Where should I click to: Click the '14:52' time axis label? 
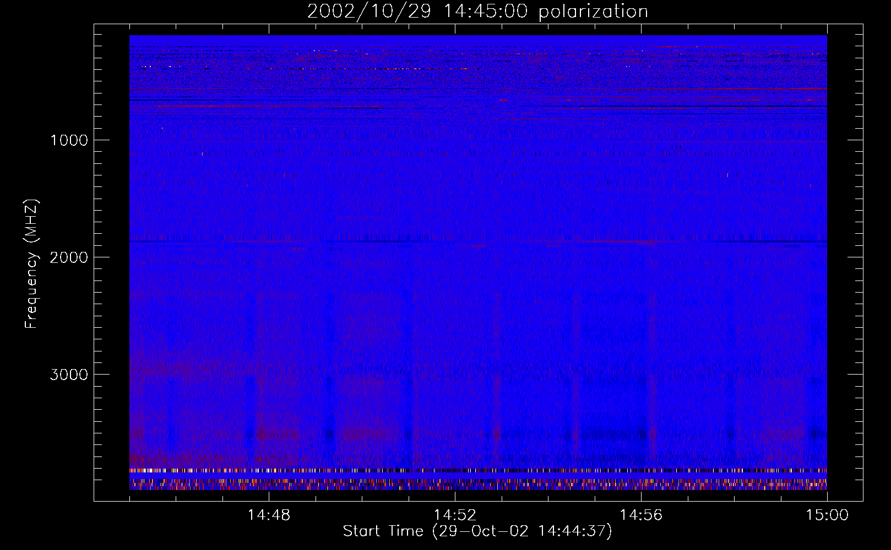pos(455,515)
